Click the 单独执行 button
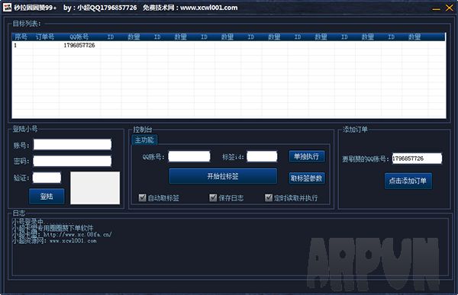The image size is (458, 295). [307, 156]
